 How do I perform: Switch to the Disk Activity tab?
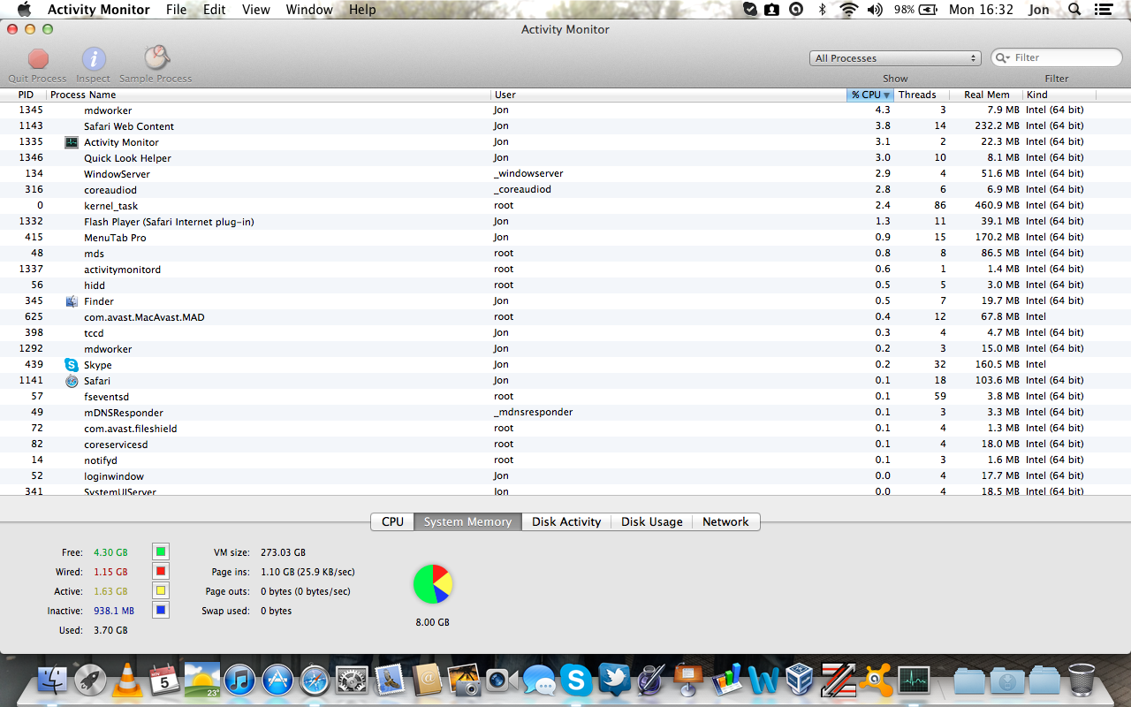pyautogui.click(x=566, y=521)
